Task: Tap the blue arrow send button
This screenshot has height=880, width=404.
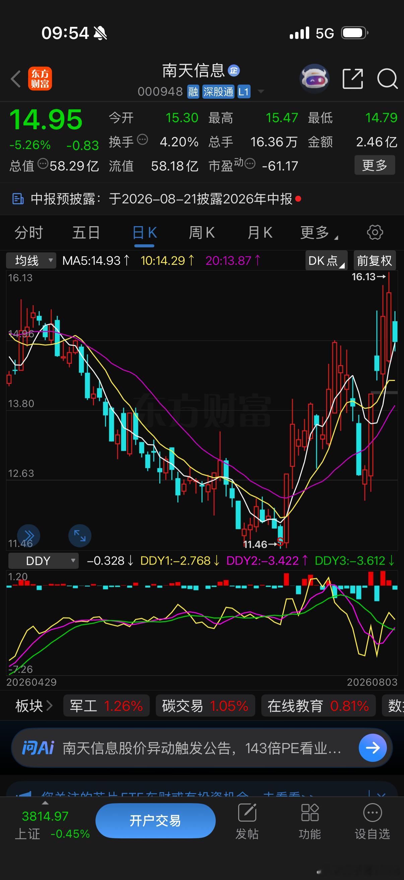Action: click(373, 748)
